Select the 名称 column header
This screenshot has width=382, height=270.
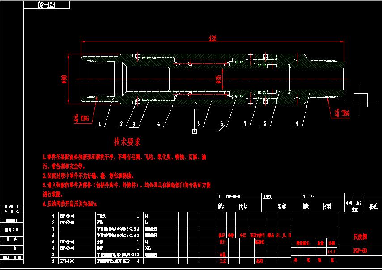click(x=282, y=206)
